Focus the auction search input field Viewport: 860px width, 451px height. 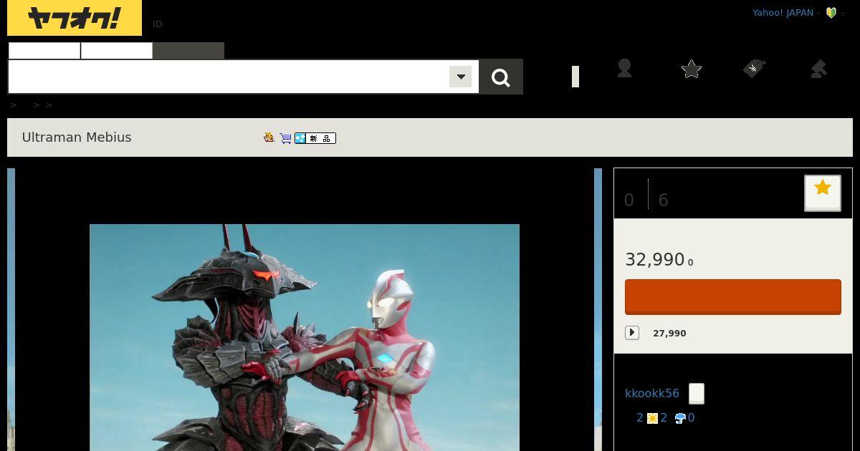pos(228,77)
